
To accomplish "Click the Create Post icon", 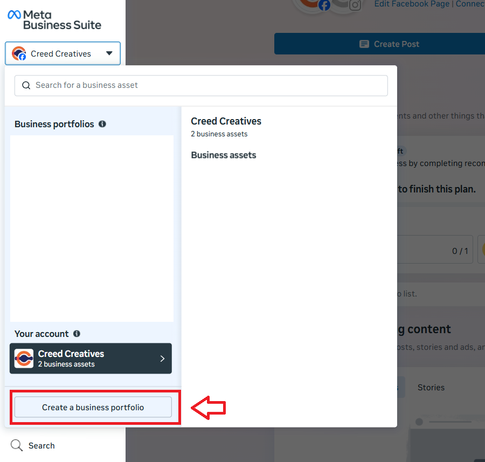I will pyautogui.click(x=364, y=44).
